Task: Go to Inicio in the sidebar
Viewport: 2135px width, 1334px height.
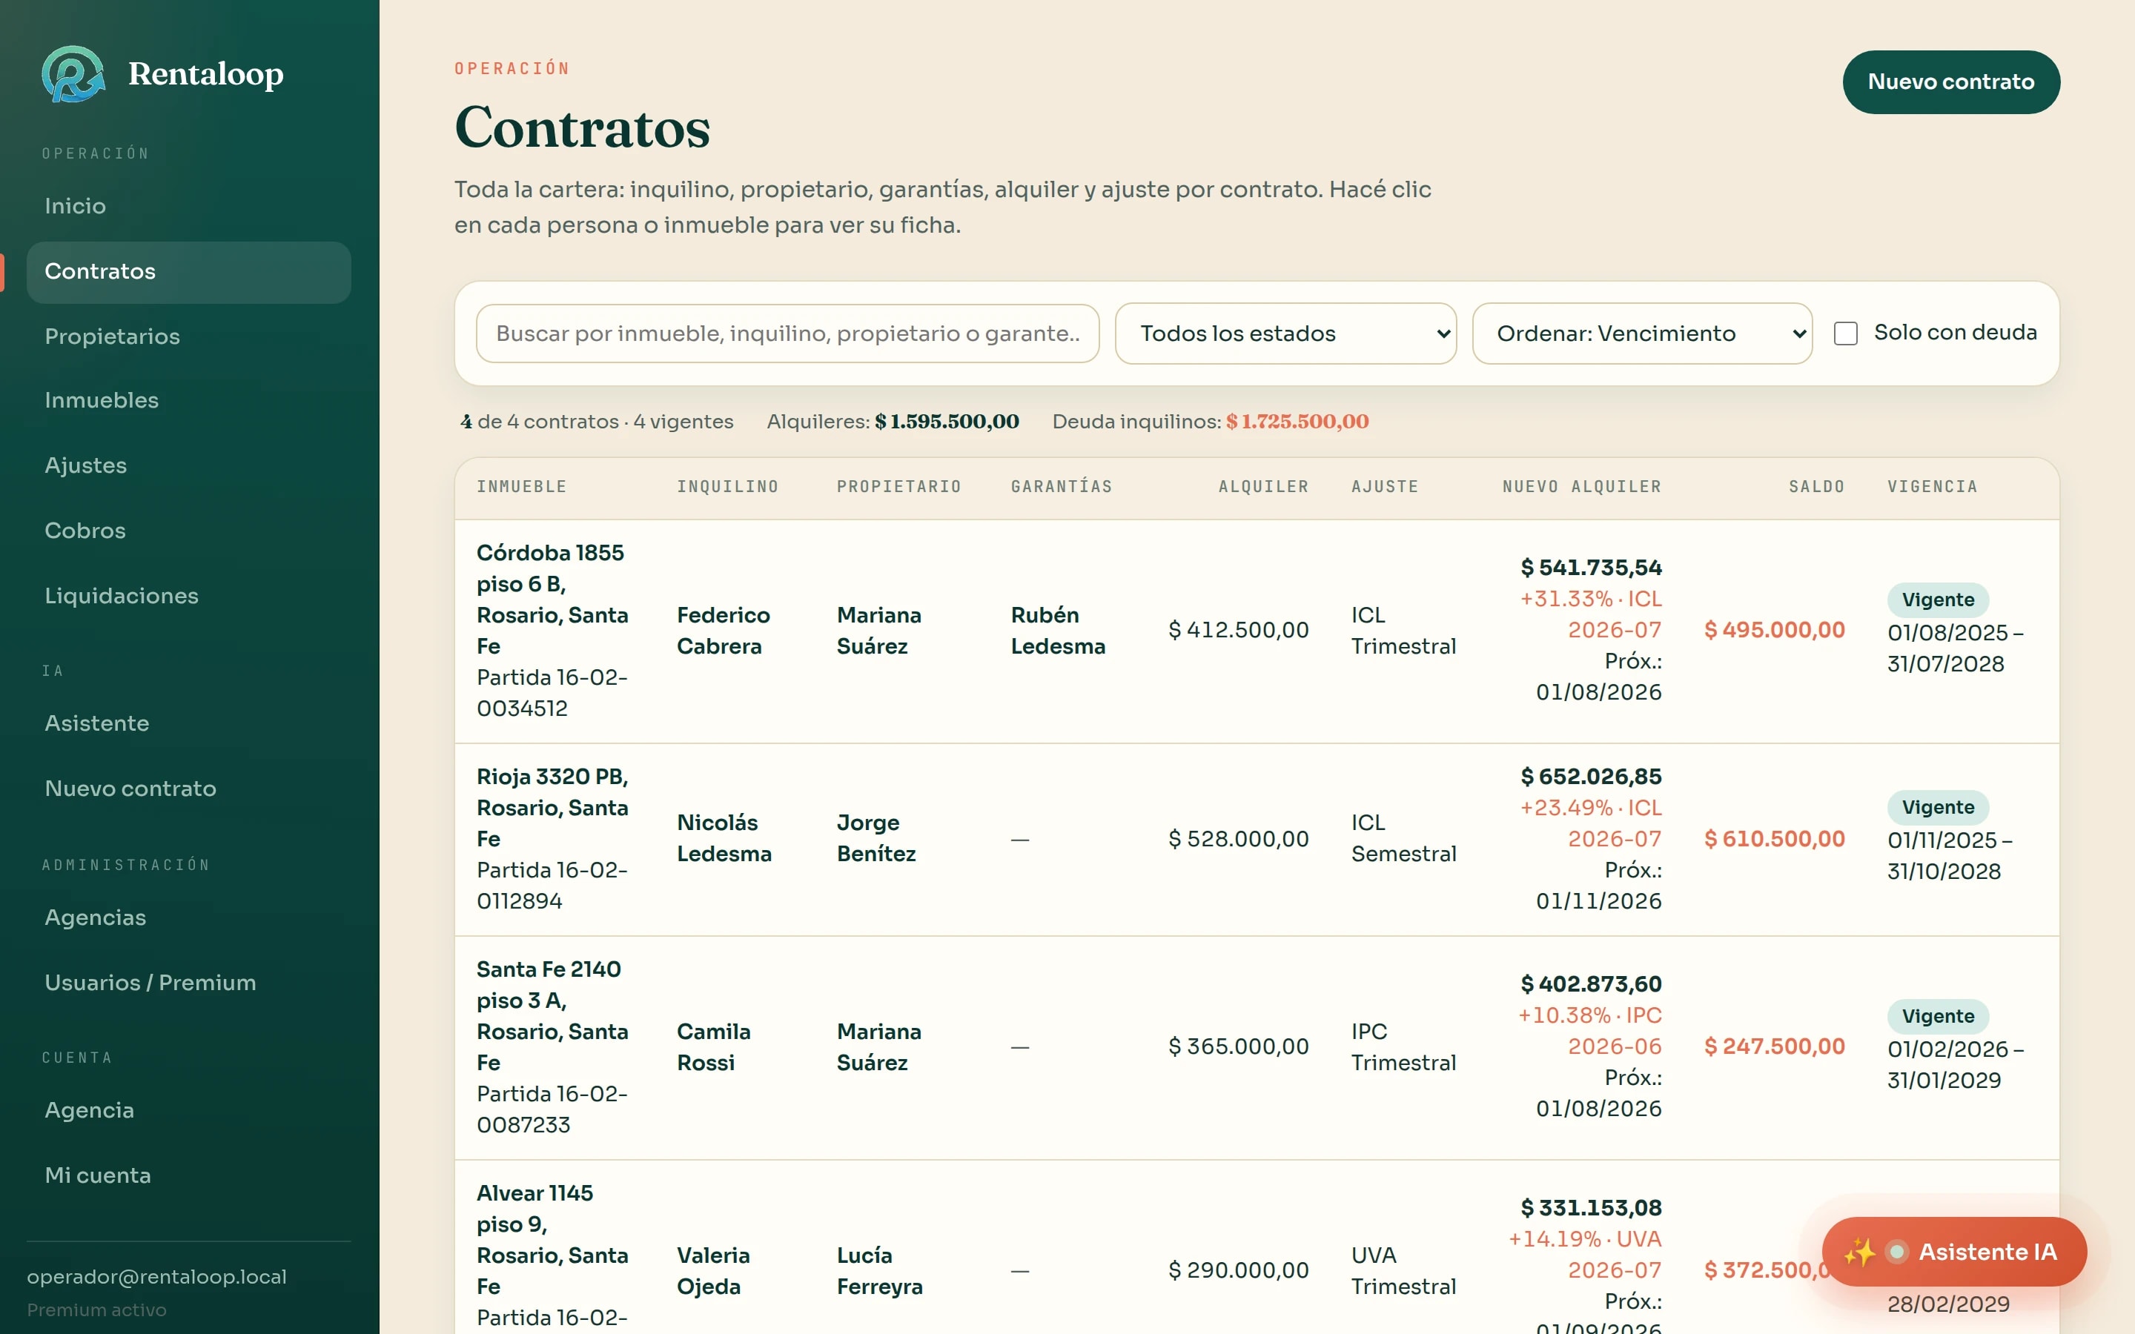Action: 189,205
